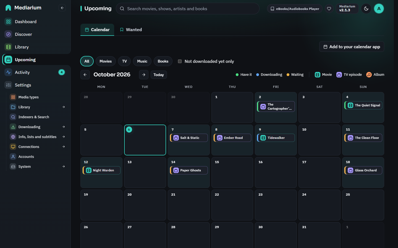
Task: Open the Glass Orchard episode entry
Action: [x=363, y=170]
